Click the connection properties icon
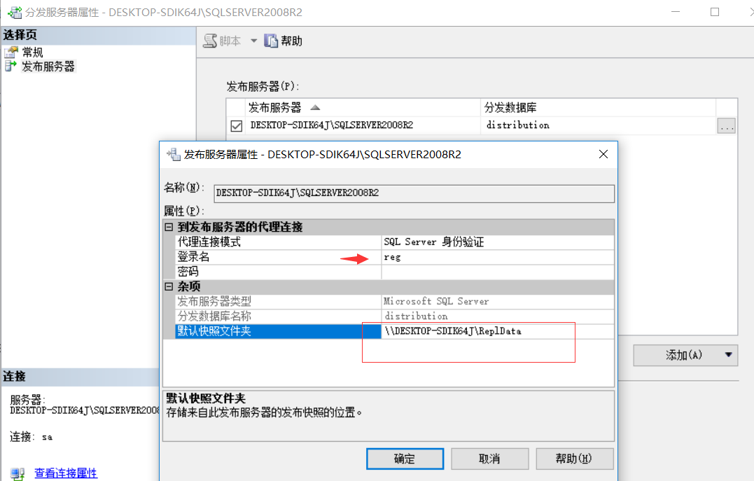 (18, 473)
